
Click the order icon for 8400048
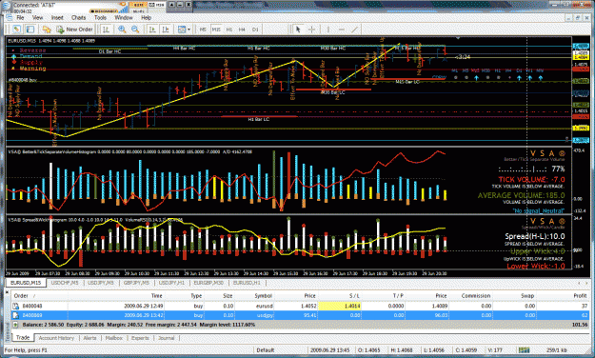tap(16, 306)
